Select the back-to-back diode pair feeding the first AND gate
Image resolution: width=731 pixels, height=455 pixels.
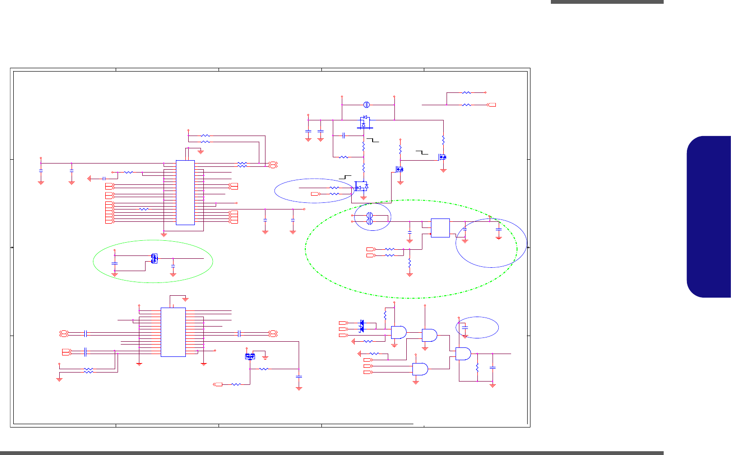tap(362, 326)
